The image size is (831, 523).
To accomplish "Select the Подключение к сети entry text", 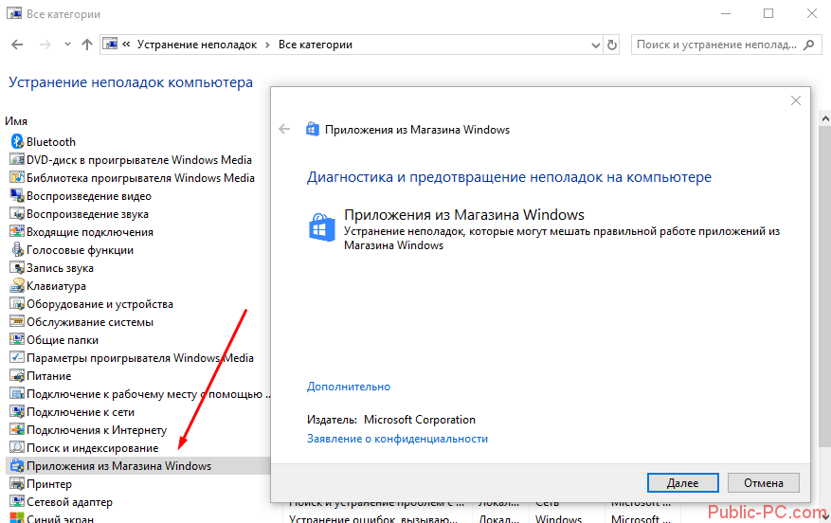I will coord(80,412).
